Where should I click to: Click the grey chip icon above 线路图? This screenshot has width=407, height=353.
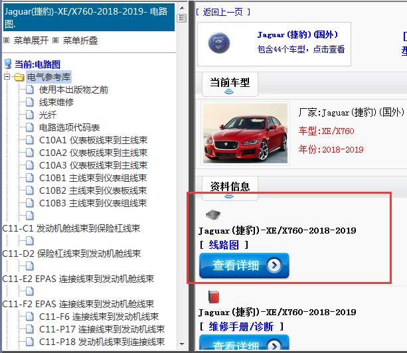213,215
